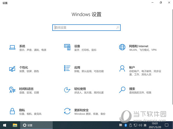173x129 pixels.
Task: Open the 轻松使用 dashed clock icon
Action: tap(67, 90)
